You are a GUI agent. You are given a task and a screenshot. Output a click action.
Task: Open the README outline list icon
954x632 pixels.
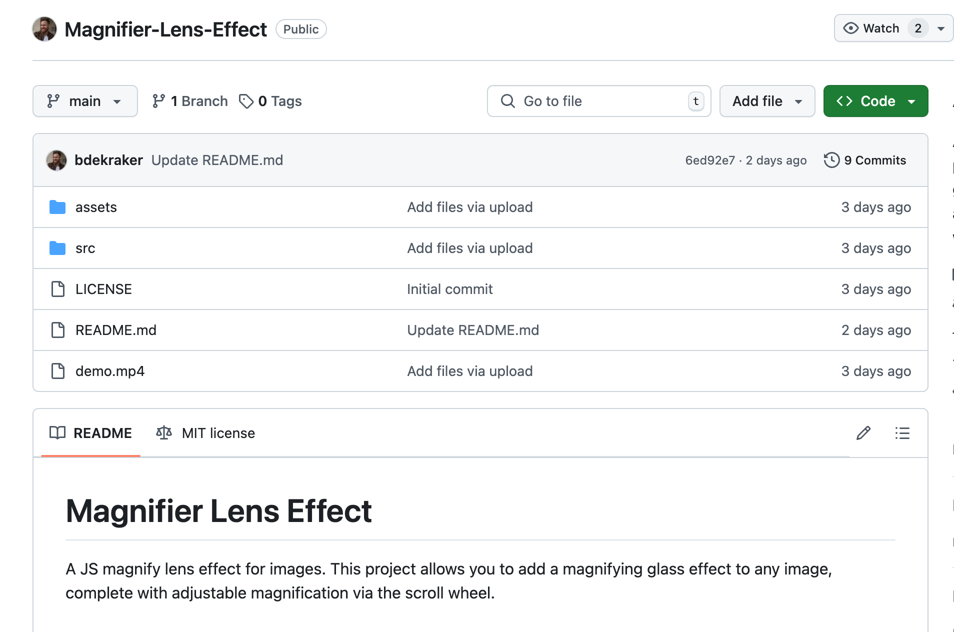(902, 433)
